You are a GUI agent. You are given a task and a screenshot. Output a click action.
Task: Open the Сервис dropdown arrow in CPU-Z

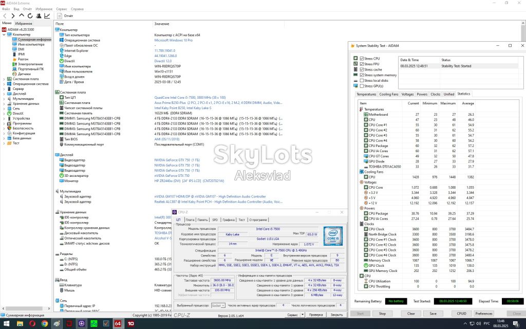(302, 315)
